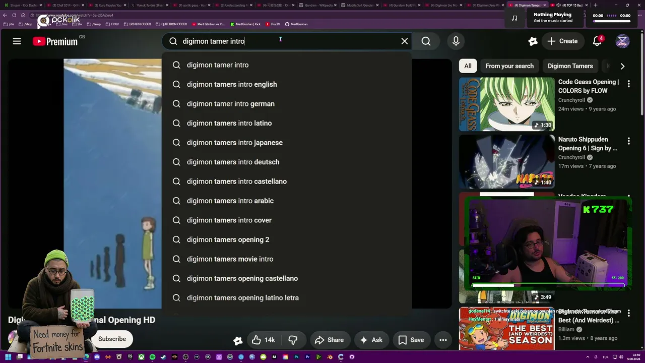Pick "digimon tamers intro castellano" suggestion
Screen dimensions: 645x363
click(x=287, y=181)
